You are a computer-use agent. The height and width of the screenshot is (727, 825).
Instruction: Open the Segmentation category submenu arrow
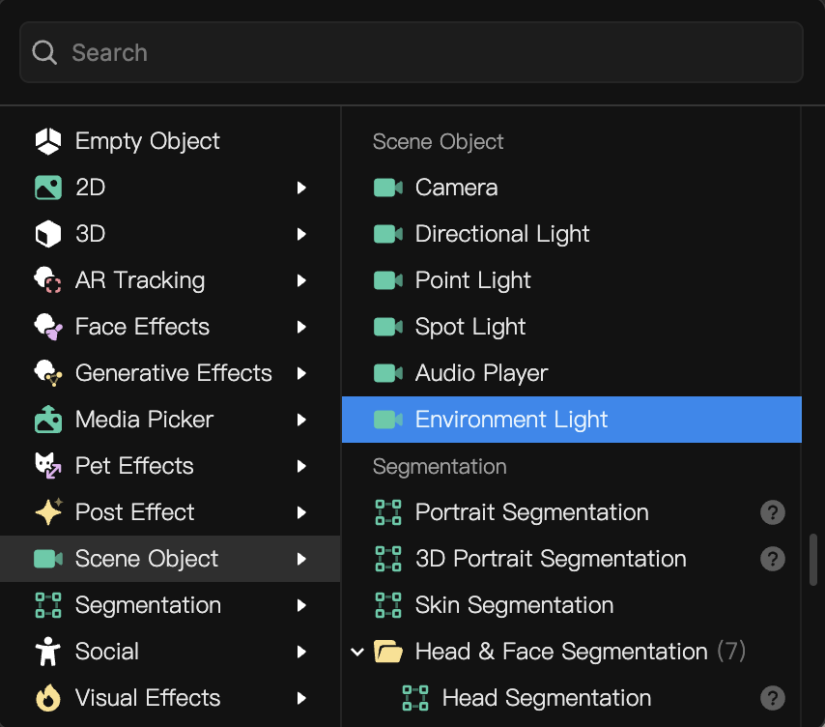click(x=301, y=605)
